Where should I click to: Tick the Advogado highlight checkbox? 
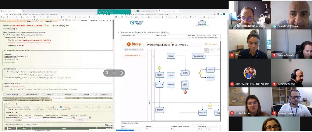click(47, 107)
